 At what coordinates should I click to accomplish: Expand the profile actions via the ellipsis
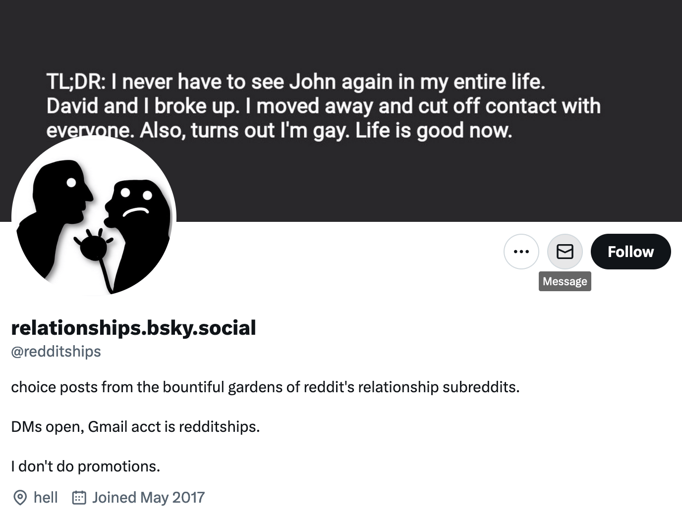(521, 252)
